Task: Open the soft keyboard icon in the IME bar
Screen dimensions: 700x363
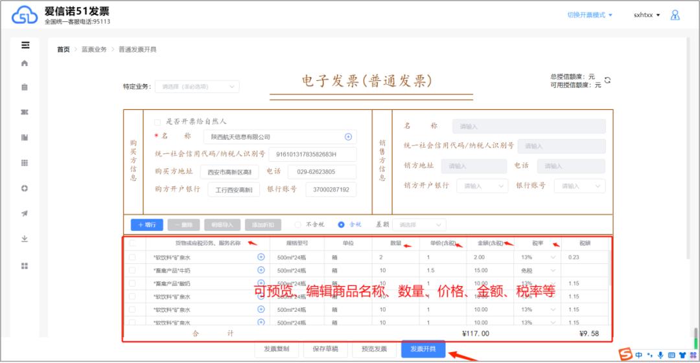Action: point(671,355)
